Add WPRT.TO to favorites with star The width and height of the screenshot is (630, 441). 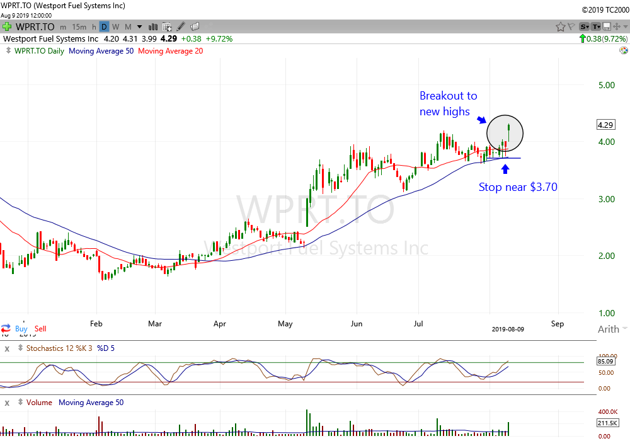(561, 27)
